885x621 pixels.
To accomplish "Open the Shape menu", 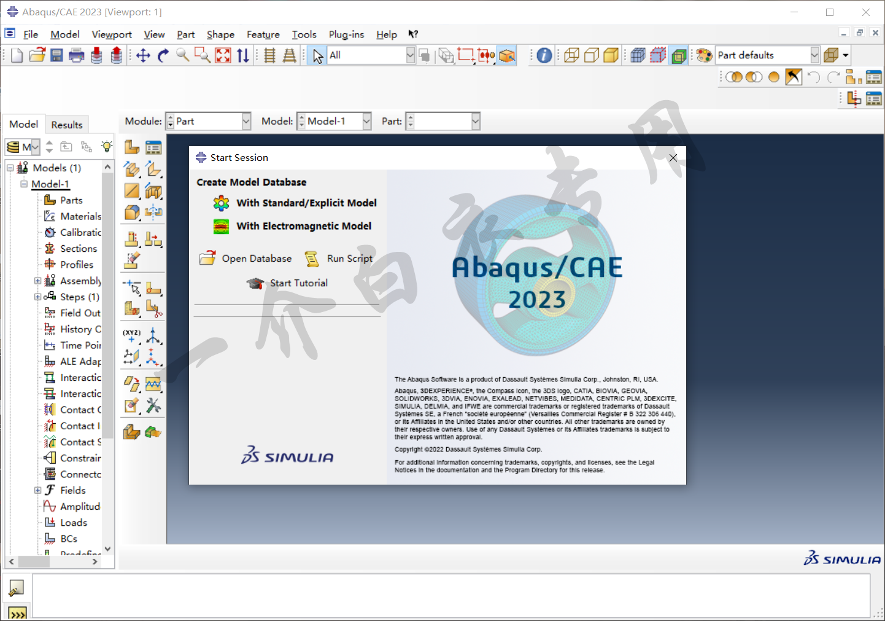I will tap(220, 34).
